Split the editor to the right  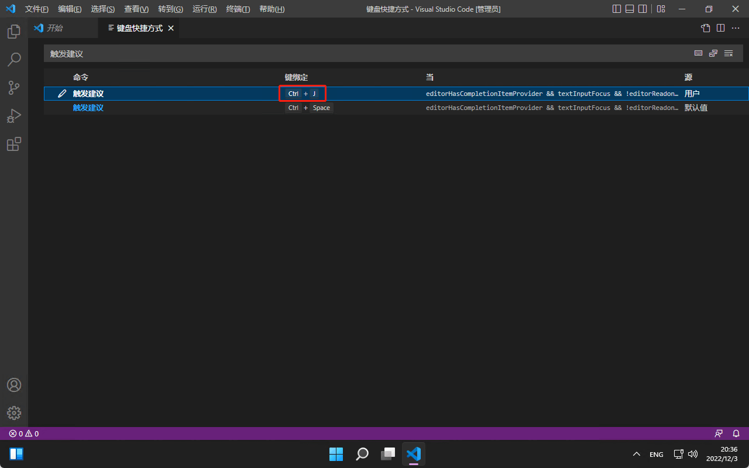(721, 28)
